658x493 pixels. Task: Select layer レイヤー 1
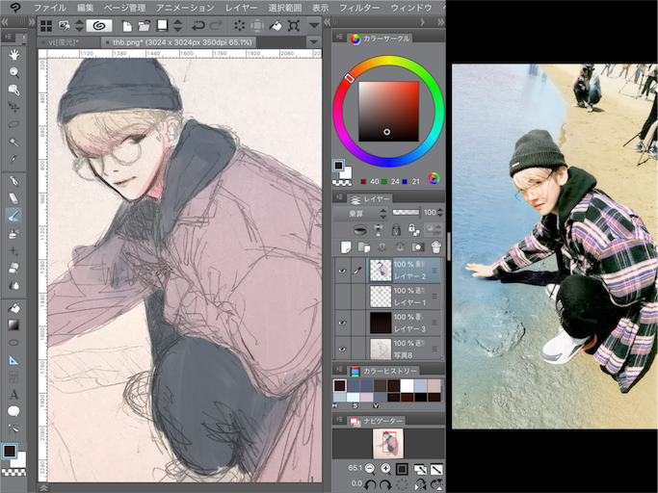(x=405, y=297)
